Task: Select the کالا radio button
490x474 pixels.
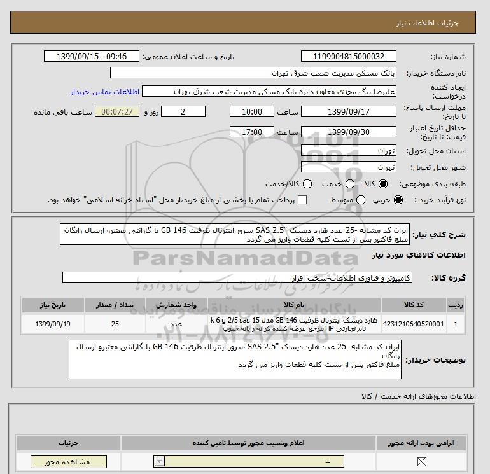Action: [382, 184]
